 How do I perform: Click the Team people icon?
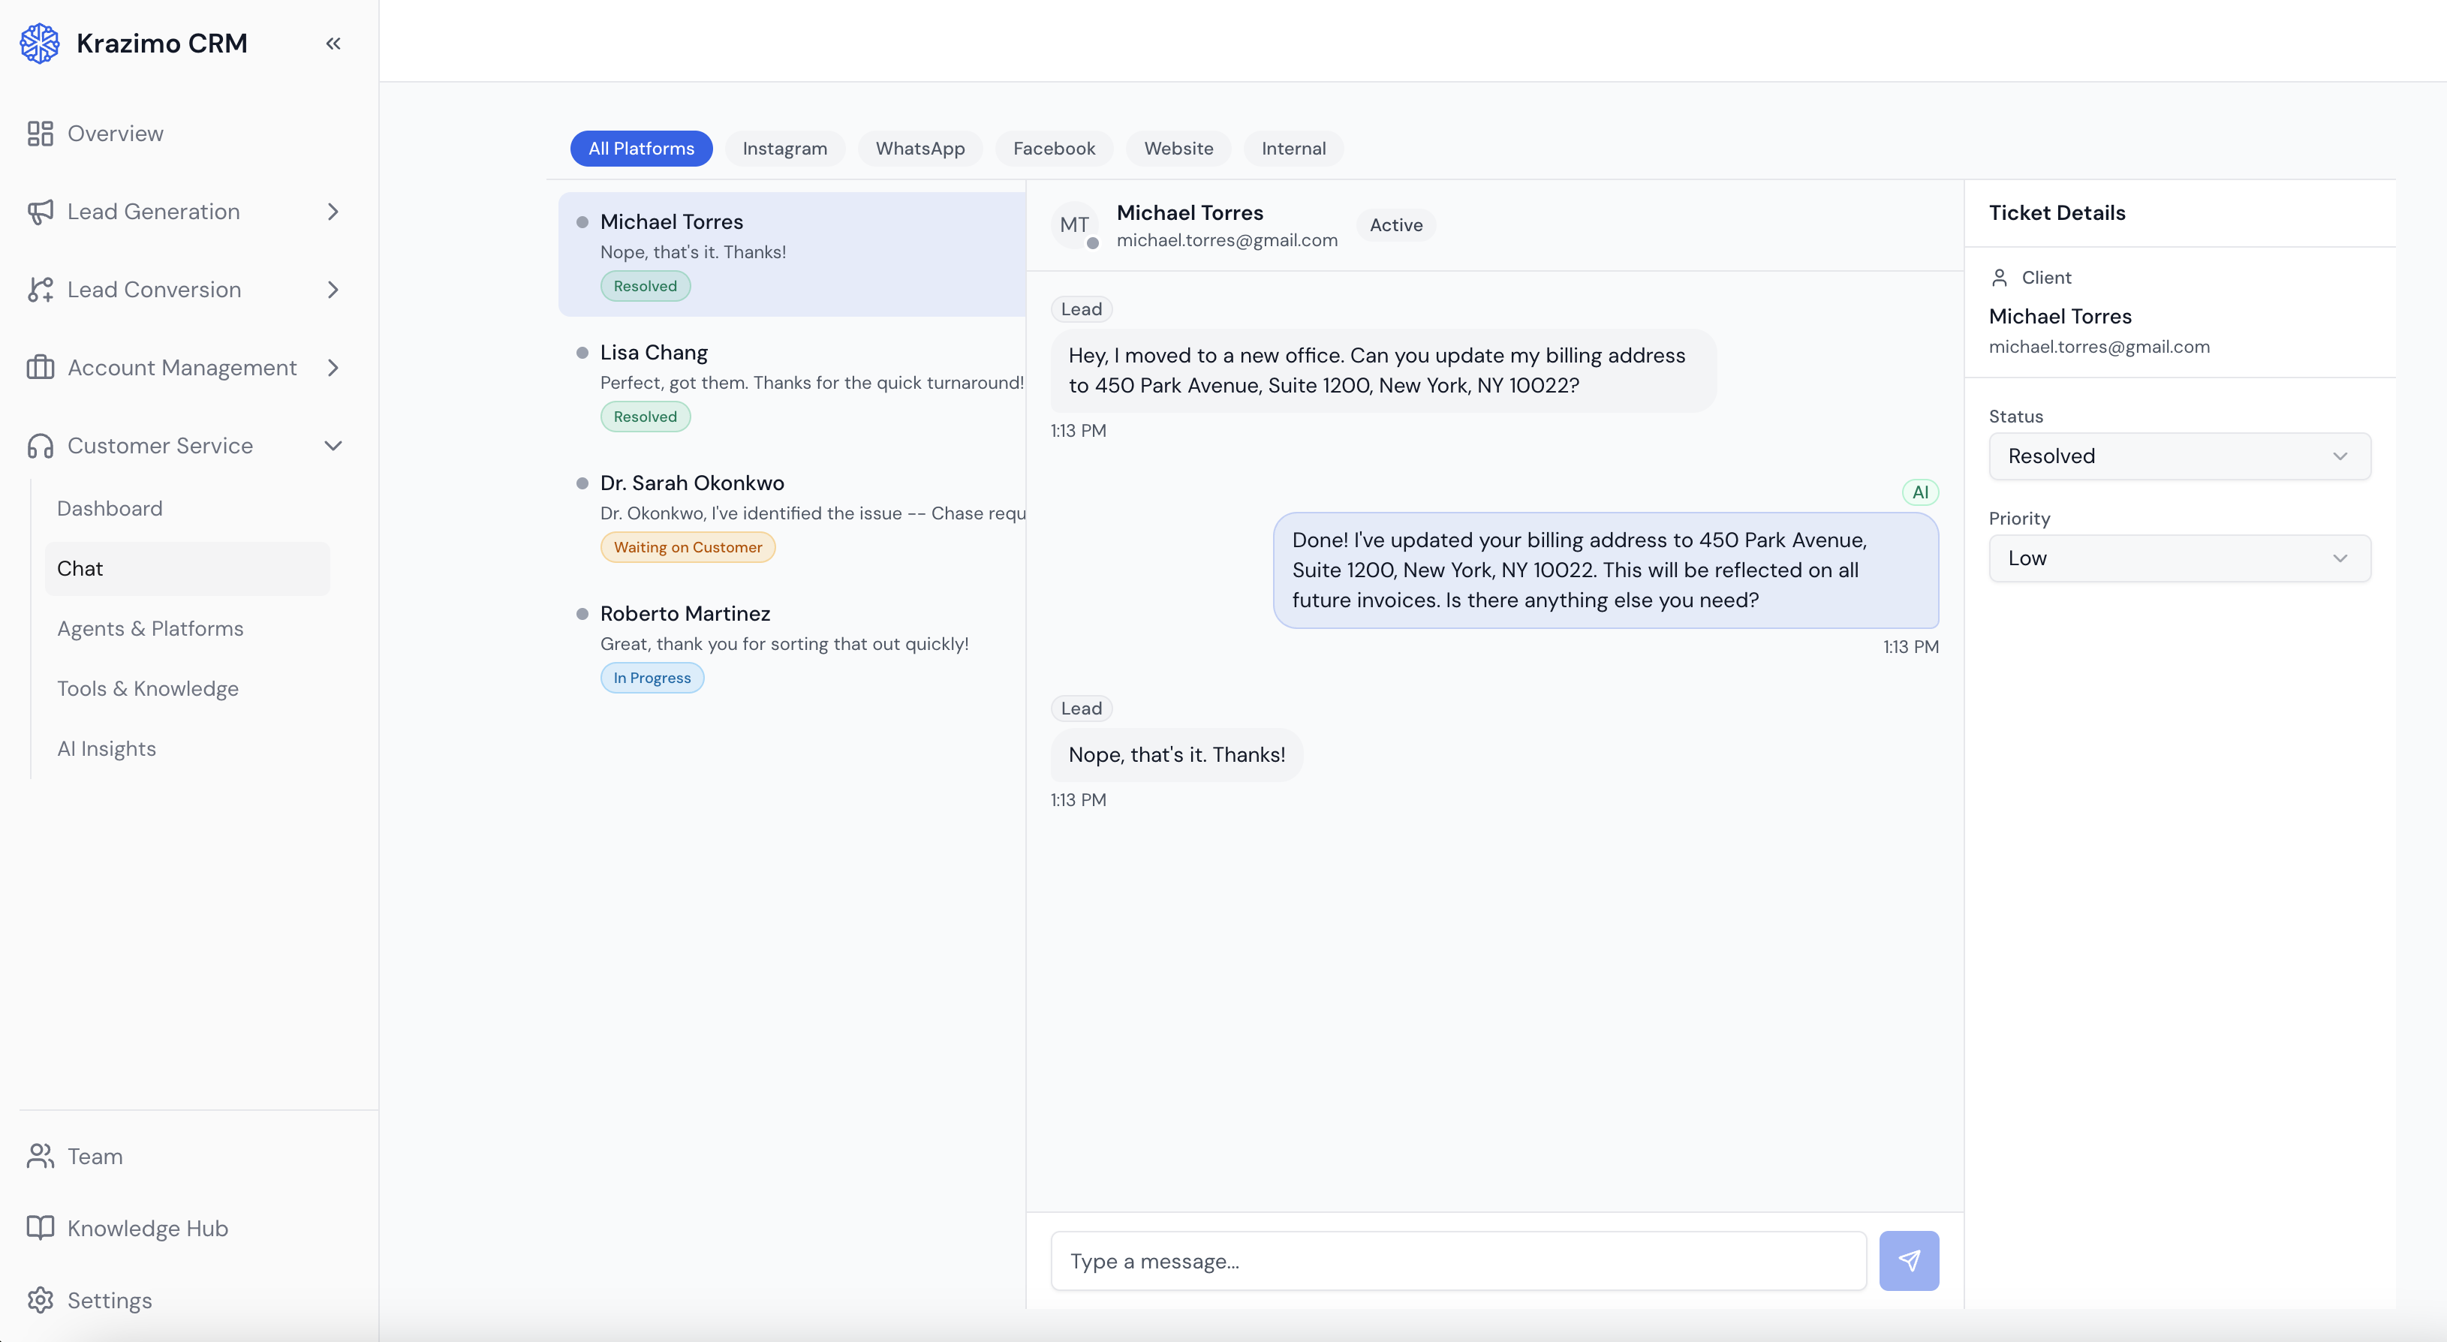pos(40,1156)
